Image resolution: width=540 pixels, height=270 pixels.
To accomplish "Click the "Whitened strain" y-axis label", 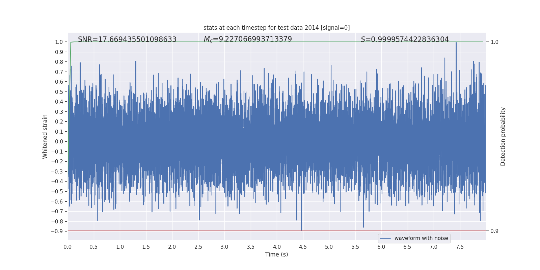I will [x=45, y=136].
